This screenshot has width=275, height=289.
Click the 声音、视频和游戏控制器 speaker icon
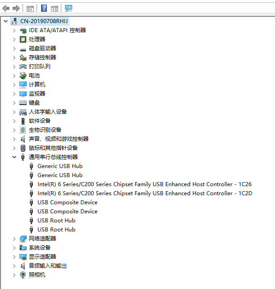coord(23,139)
